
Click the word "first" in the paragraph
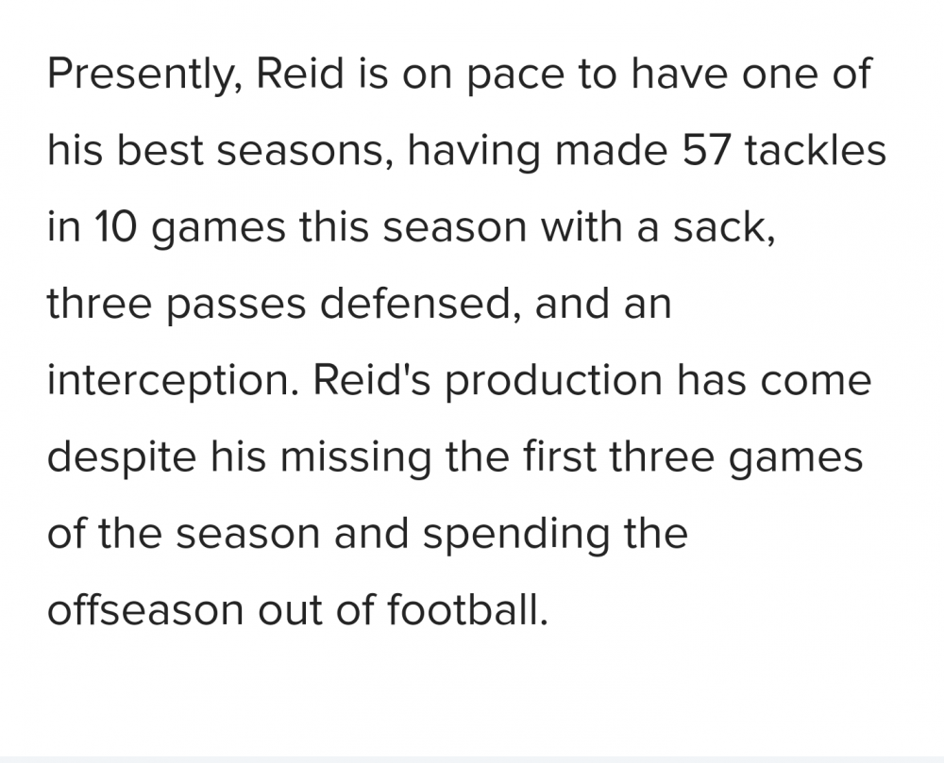click(559, 456)
